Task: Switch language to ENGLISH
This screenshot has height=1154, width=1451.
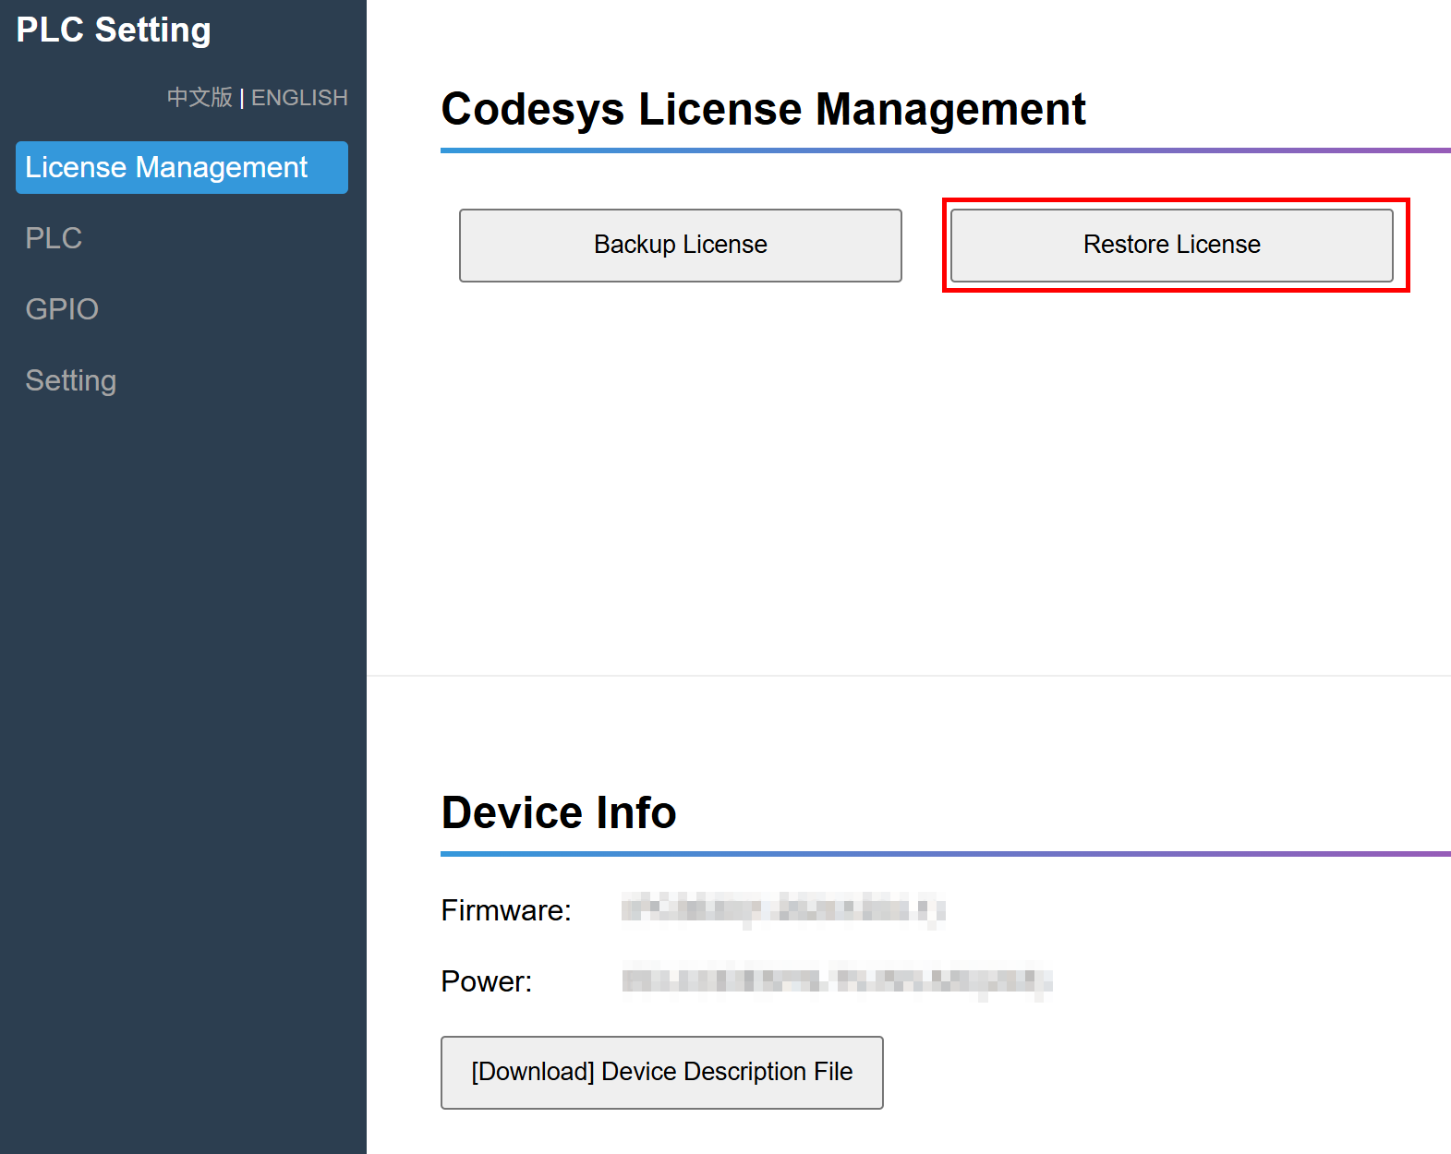Action: (x=299, y=98)
